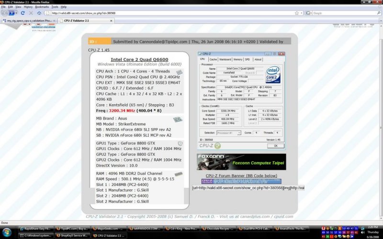
Task: Select the Memory tab in CPU-Z window
Action: (x=237, y=59)
